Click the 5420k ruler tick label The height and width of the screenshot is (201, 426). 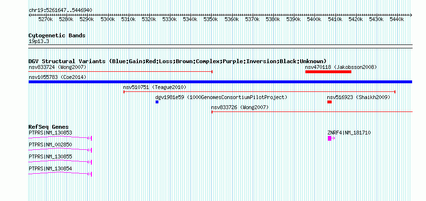[x=356, y=20]
